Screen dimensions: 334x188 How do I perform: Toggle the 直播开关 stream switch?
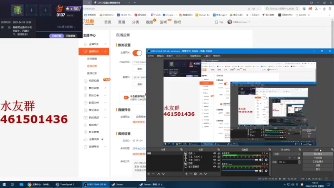pyautogui.click(x=137, y=53)
